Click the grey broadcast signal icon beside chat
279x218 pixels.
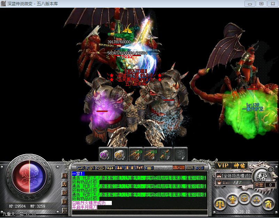(65, 211)
